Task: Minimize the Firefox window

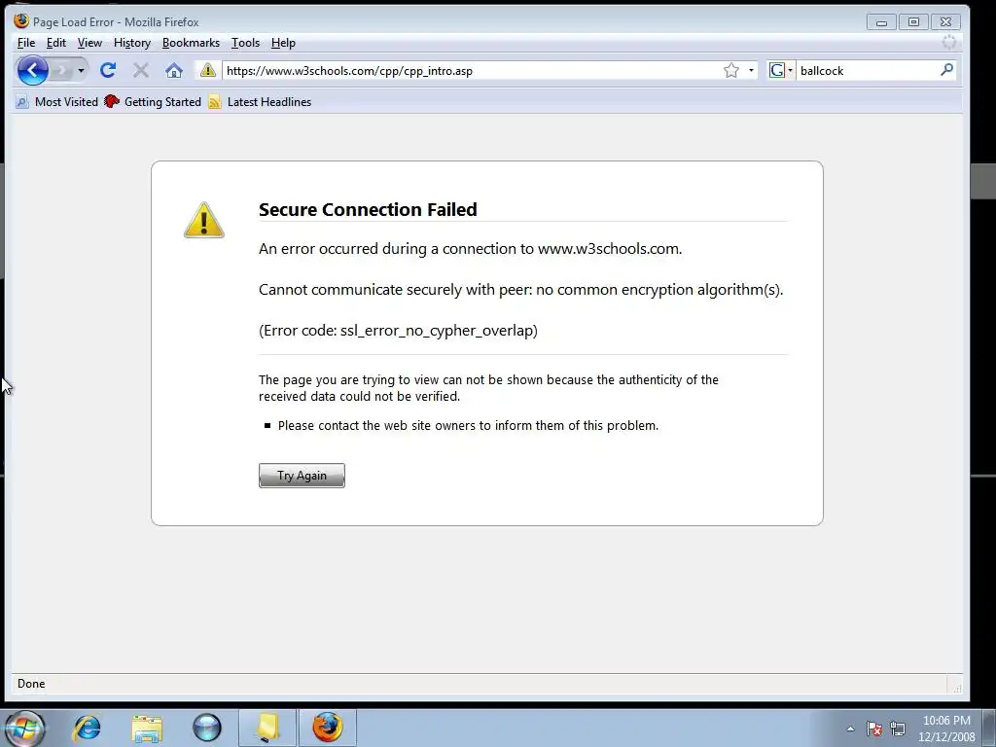Action: point(881,22)
